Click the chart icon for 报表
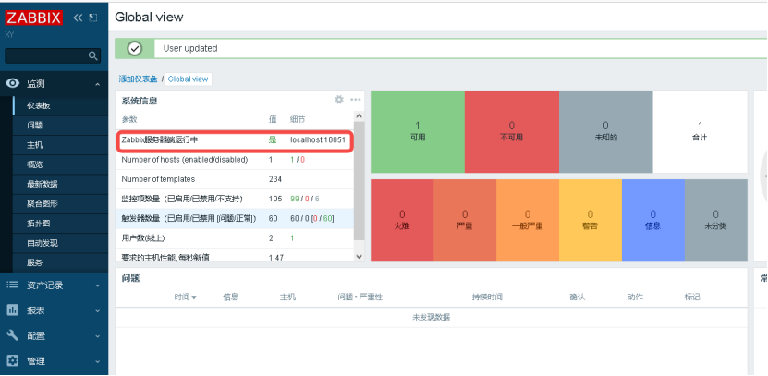Image resolution: width=768 pixels, height=376 pixels. click(x=13, y=309)
